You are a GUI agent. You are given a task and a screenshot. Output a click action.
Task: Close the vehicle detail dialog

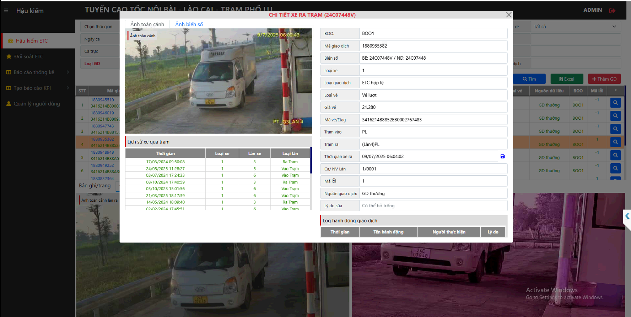509,15
